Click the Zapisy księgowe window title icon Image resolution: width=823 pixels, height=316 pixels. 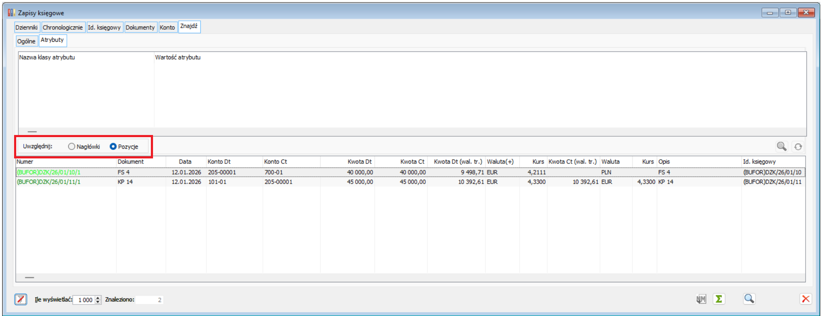[x=12, y=13]
